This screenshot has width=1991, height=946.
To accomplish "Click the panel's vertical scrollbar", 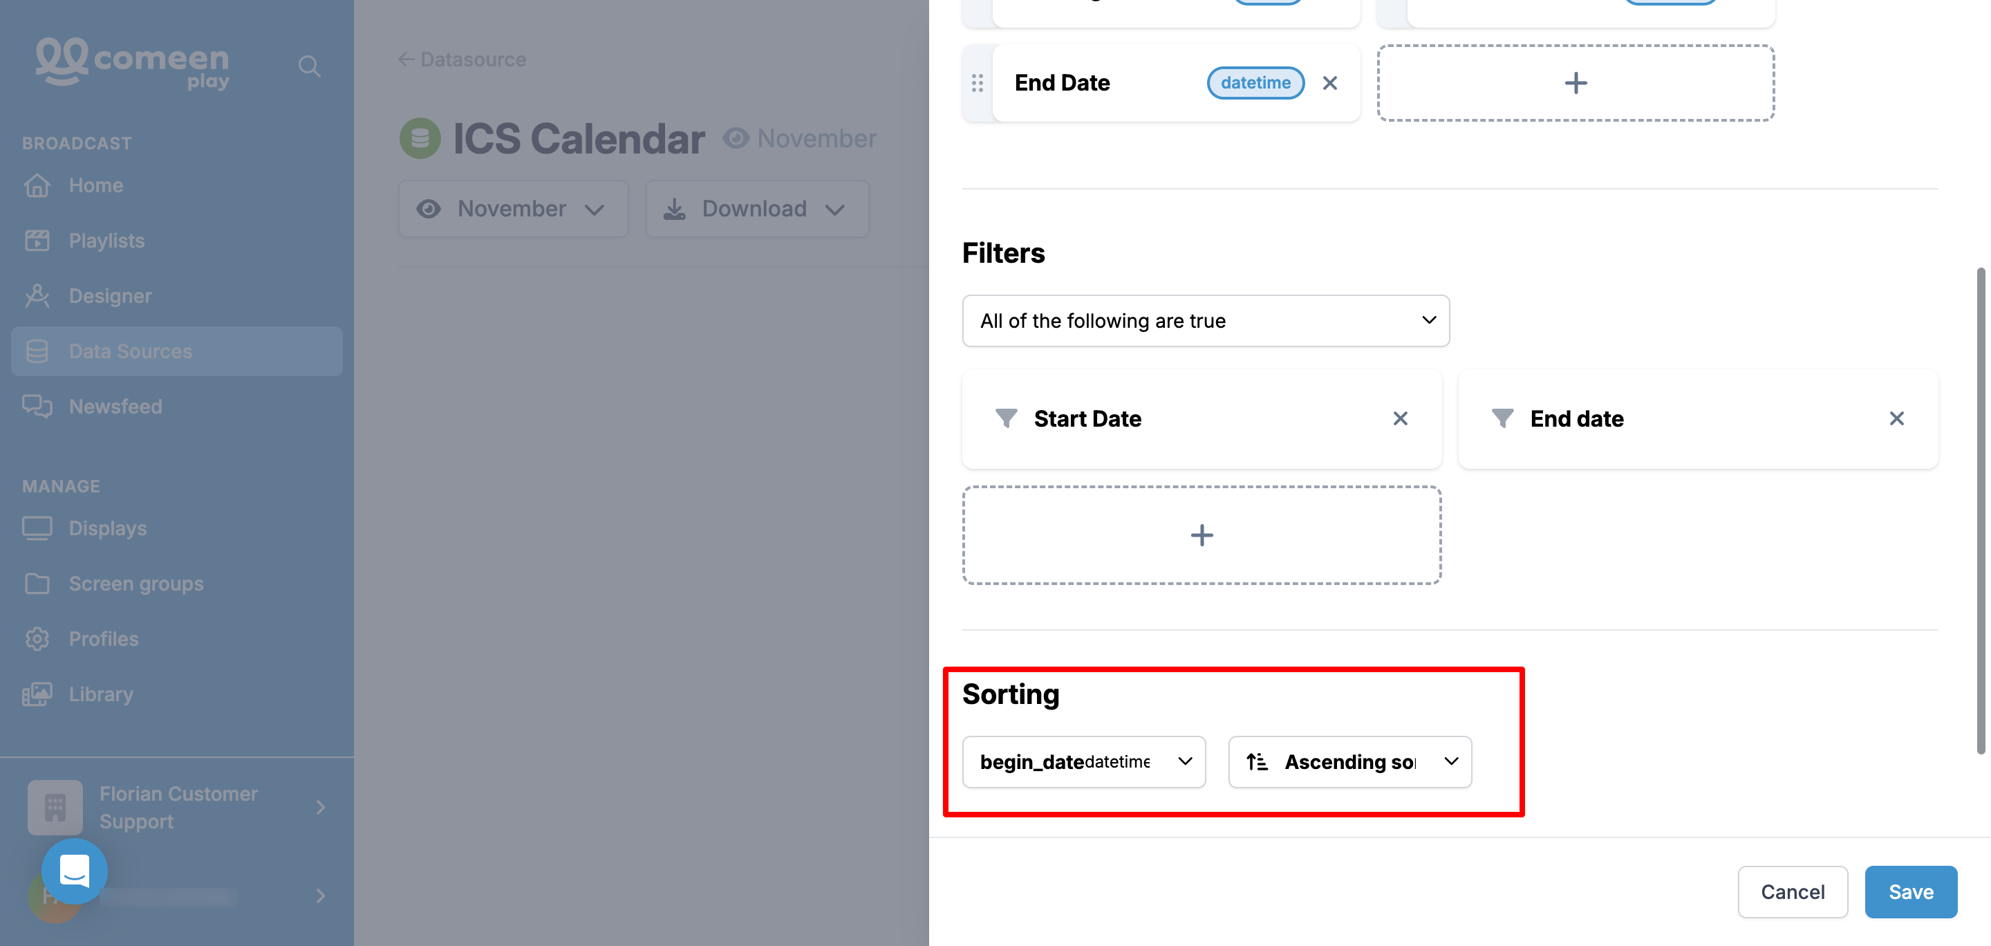I will (1981, 510).
